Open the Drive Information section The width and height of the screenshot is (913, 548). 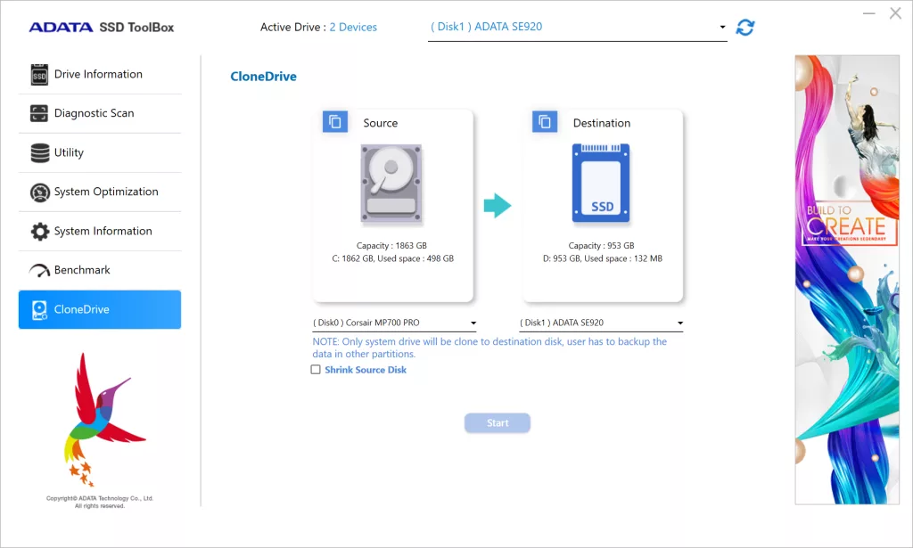[100, 75]
